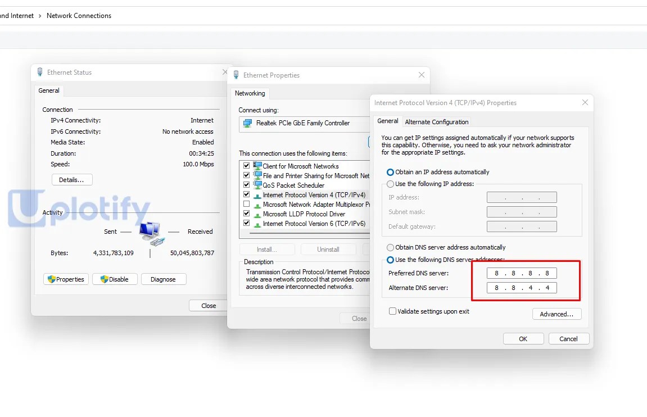Check Validate settings upon exit
647x417 pixels.
[x=392, y=311]
